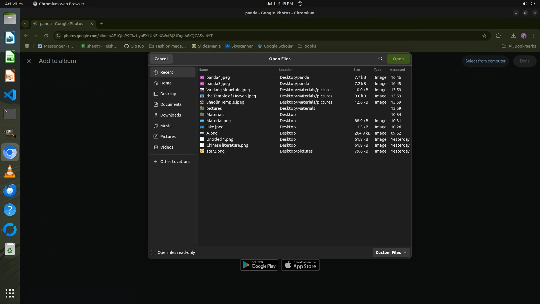Click the search icon in Open Files dialog
Viewport: 540px width, 304px height.
click(380, 59)
